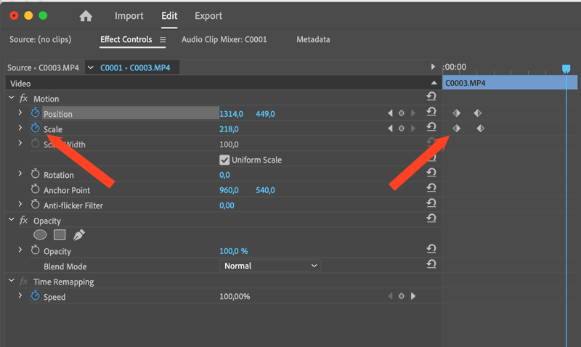Select the rectangle mask tool under Opacity
The image size is (581, 347).
click(x=60, y=234)
